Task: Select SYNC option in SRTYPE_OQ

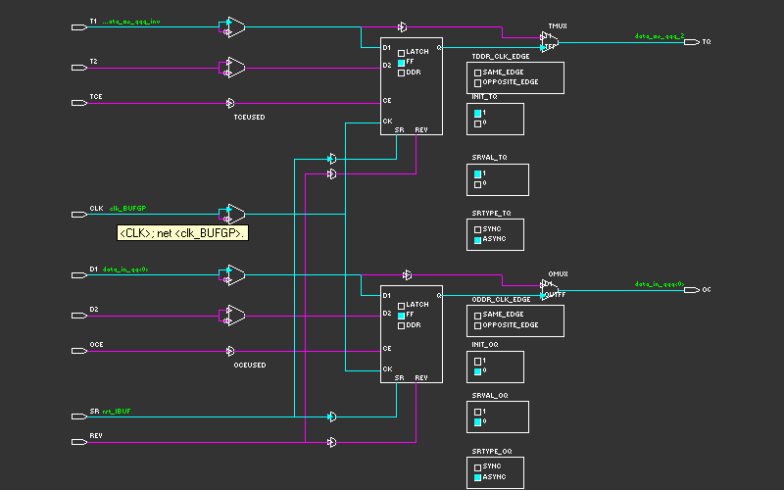Action: (478, 466)
